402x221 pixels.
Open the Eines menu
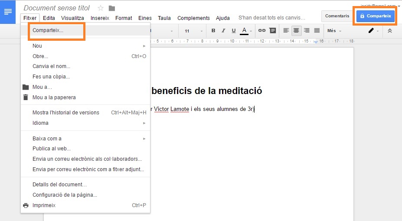[145, 18]
